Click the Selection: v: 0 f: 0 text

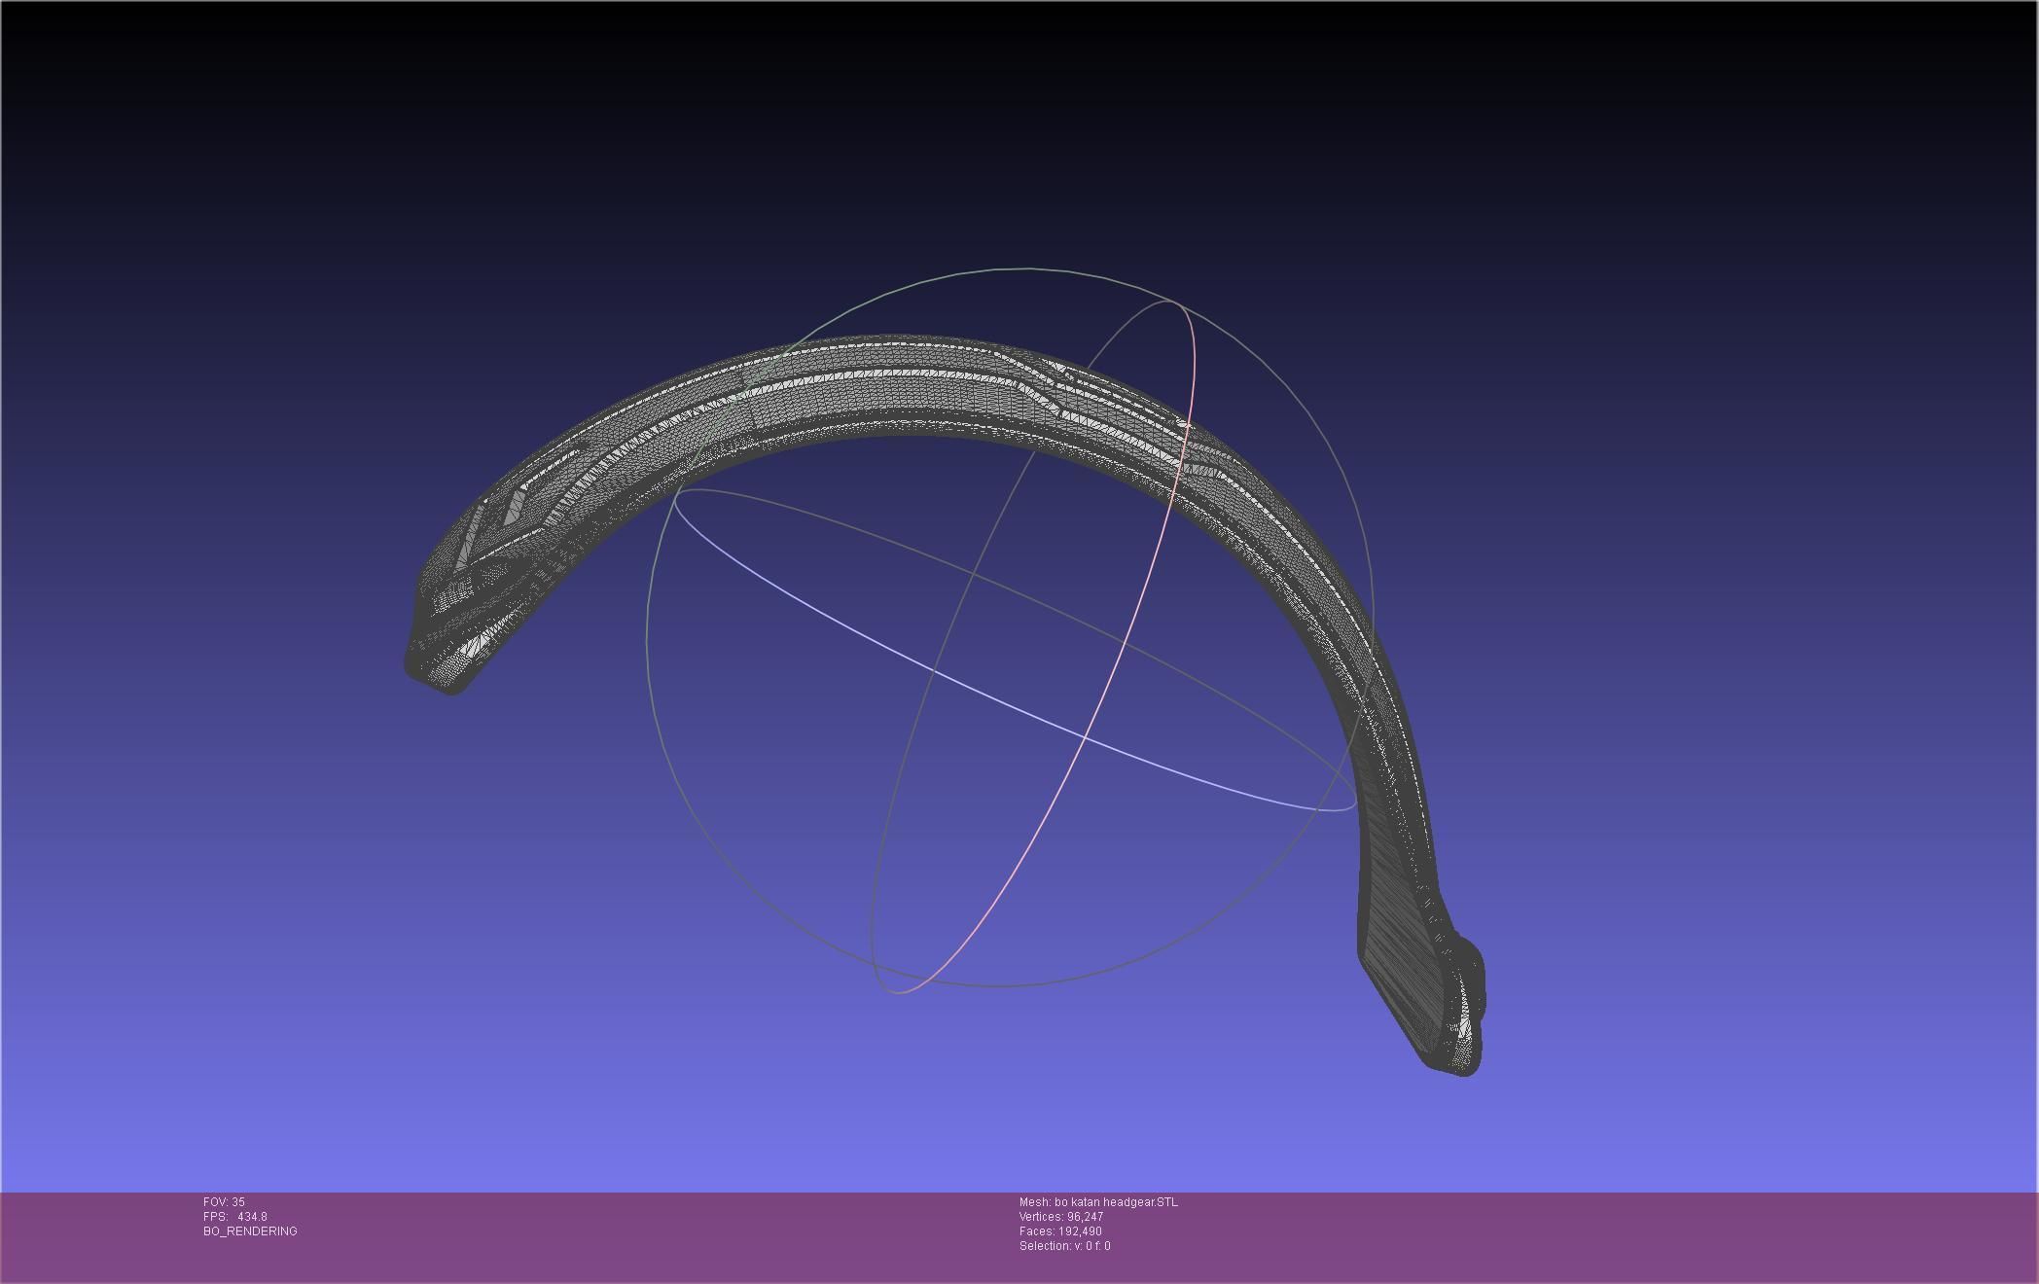1064,1246
